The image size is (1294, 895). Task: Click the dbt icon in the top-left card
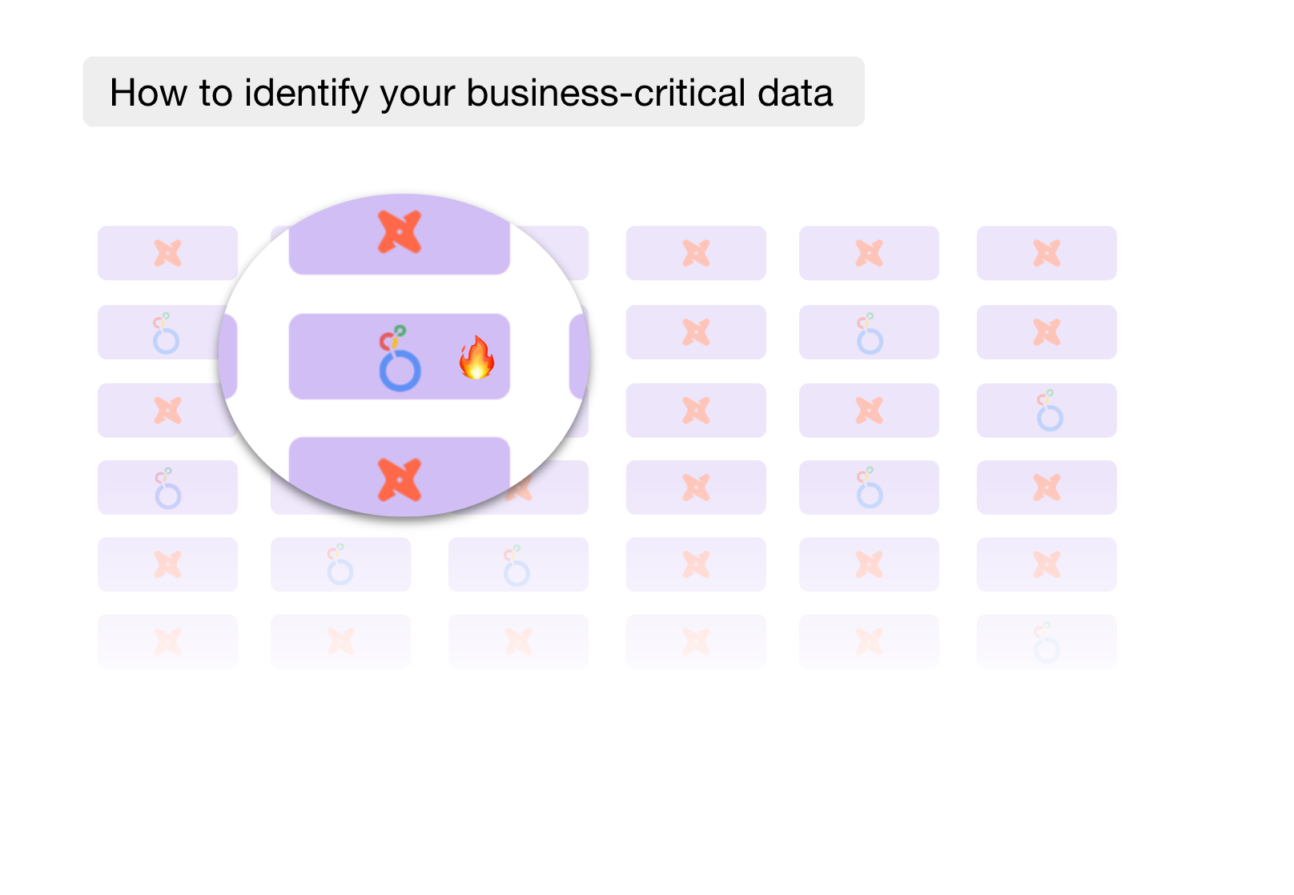[168, 253]
